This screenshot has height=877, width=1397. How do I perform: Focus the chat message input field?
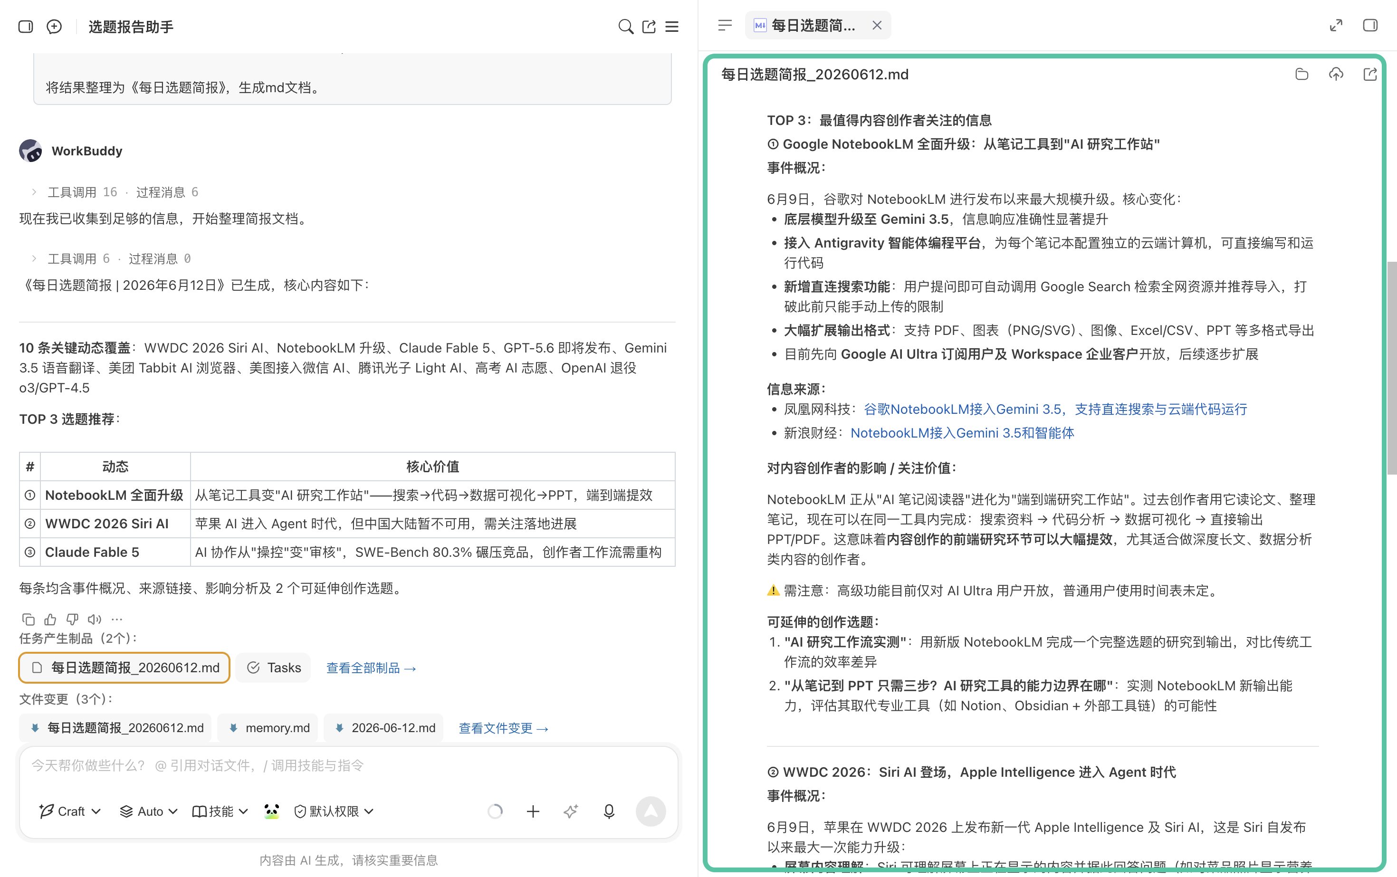click(x=349, y=766)
